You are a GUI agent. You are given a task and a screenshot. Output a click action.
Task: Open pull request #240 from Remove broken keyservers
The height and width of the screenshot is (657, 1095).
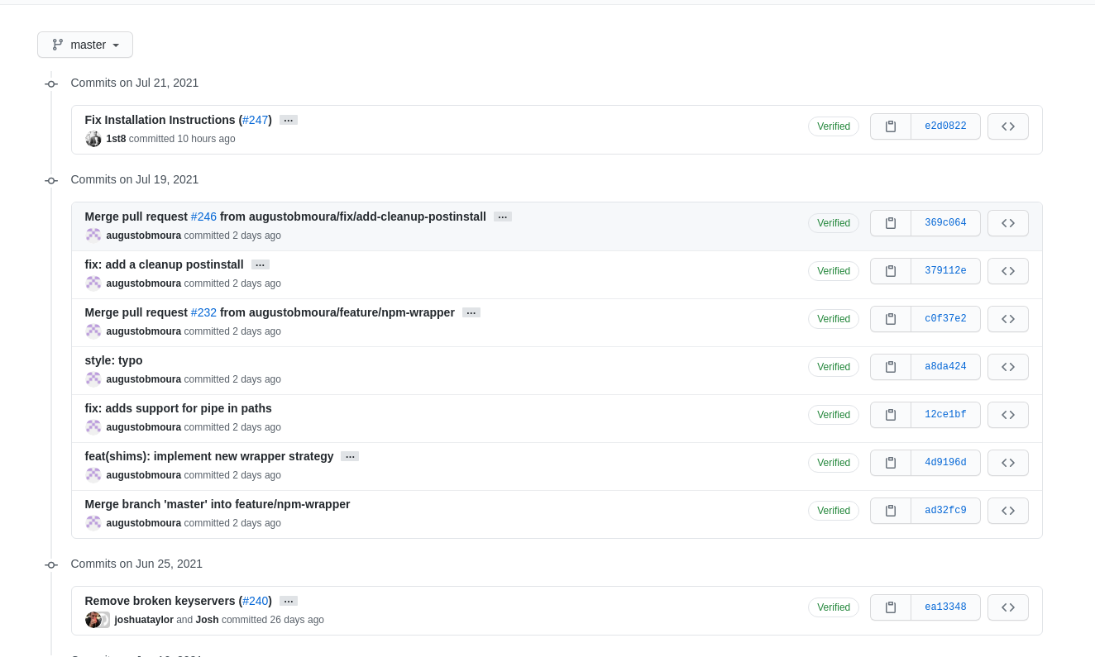click(256, 601)
